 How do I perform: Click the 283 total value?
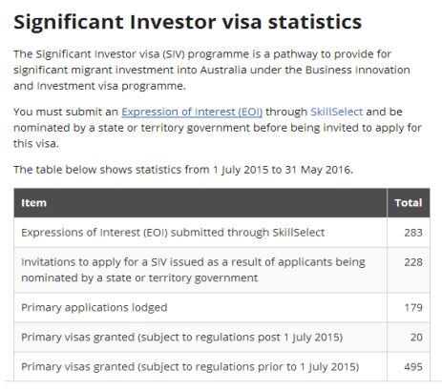click(x=413, y=233)
